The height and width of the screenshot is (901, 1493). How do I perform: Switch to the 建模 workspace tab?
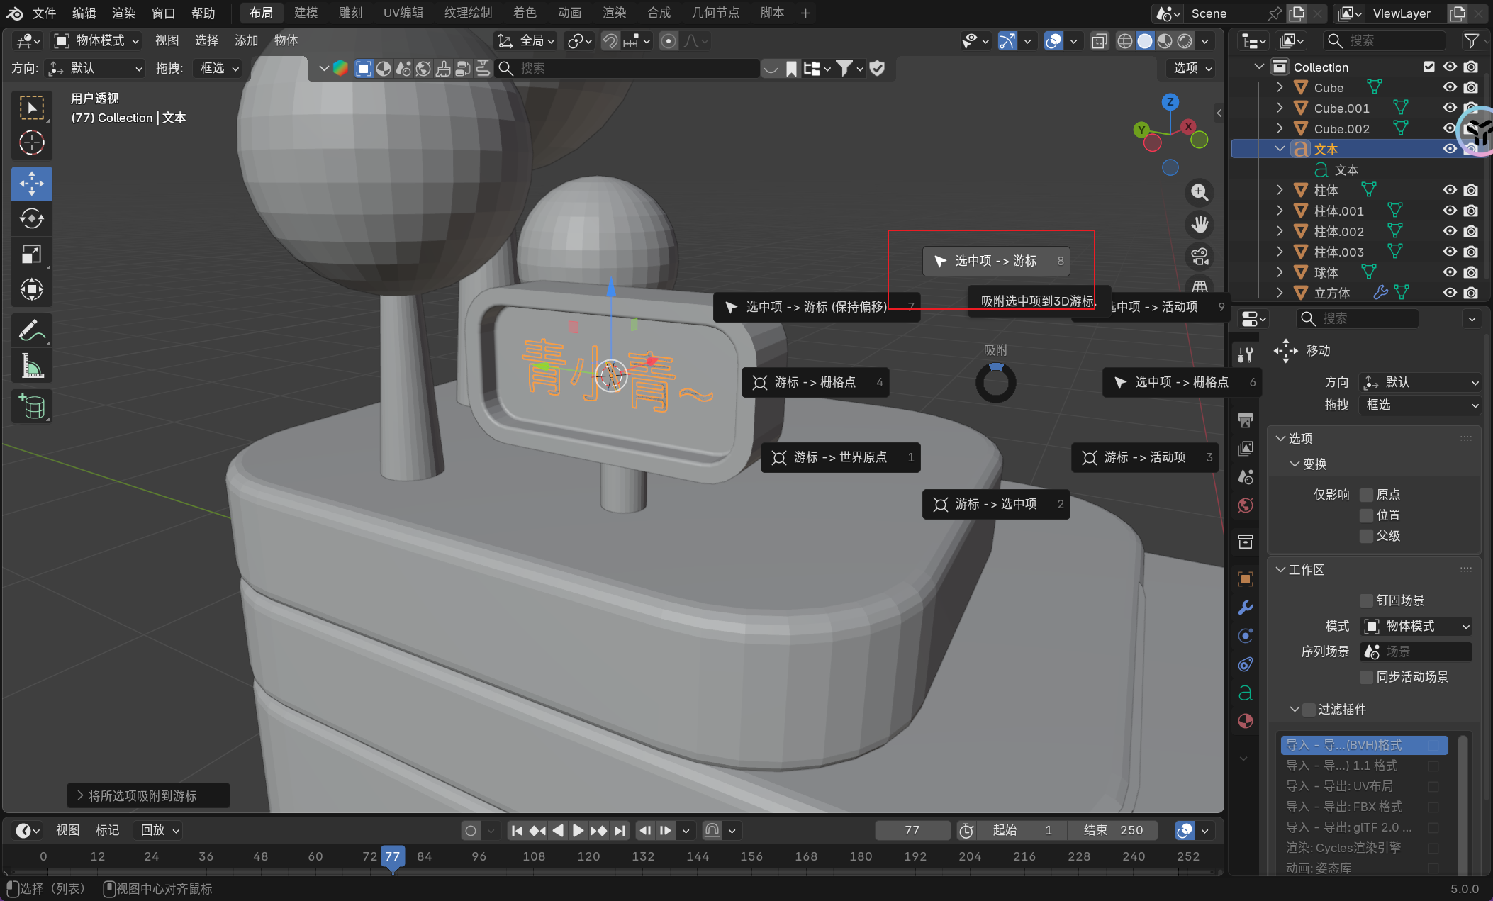(306, 13)
